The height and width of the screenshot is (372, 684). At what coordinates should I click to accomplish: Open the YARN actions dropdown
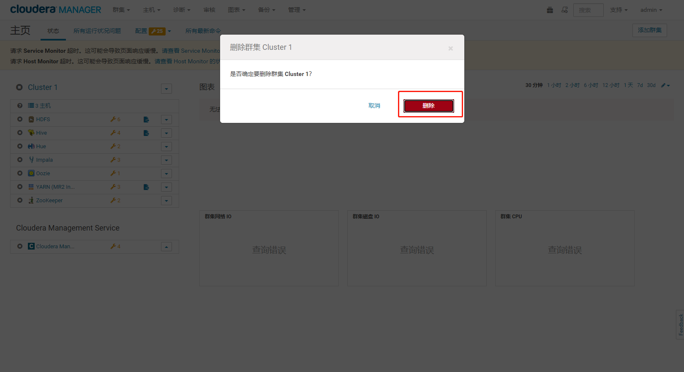click(x=166, y=187)
